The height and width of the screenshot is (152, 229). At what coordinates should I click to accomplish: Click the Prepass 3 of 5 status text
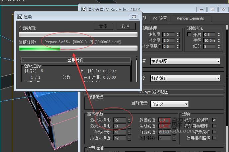point(58,42)
